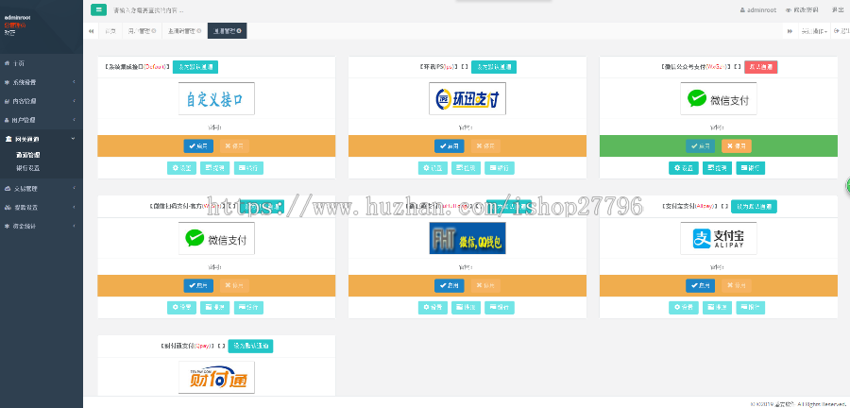This screenshot has height=408, width=850.
Task: Set Alipay as the default channel
Action: [x=754, y=207]
